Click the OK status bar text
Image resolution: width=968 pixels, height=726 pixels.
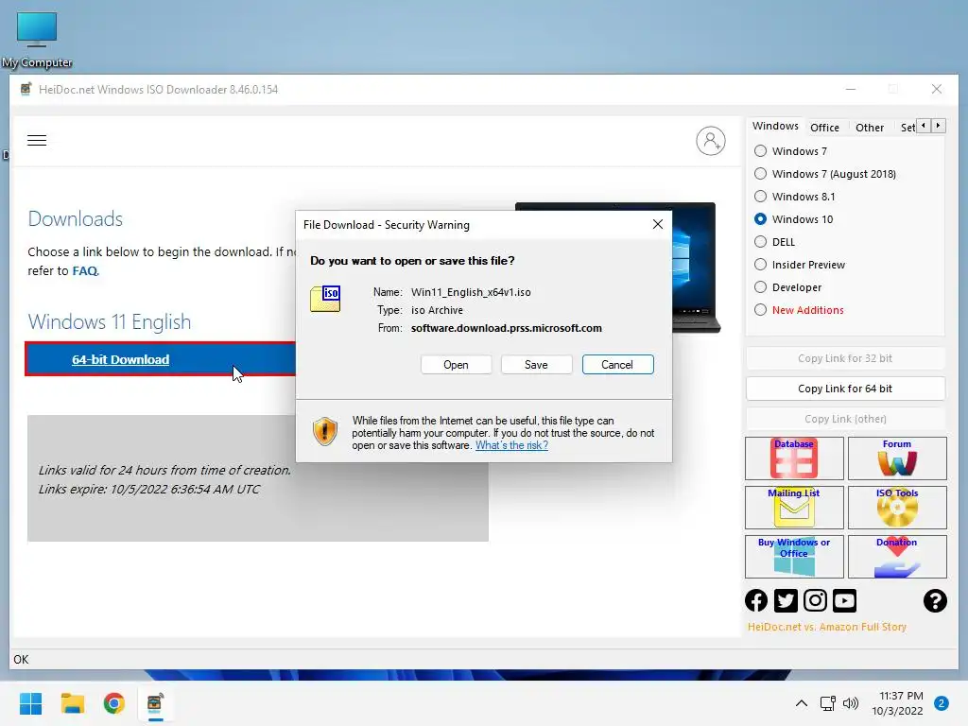point(21,659)
